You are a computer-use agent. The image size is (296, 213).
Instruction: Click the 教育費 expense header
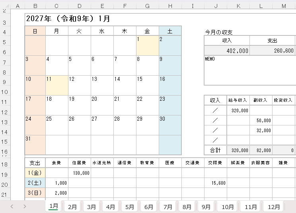coord(148,162)
